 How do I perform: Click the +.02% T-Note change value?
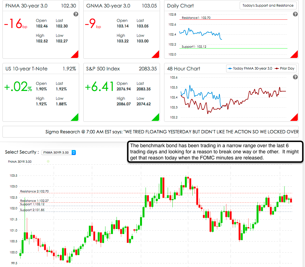point(18,87)
